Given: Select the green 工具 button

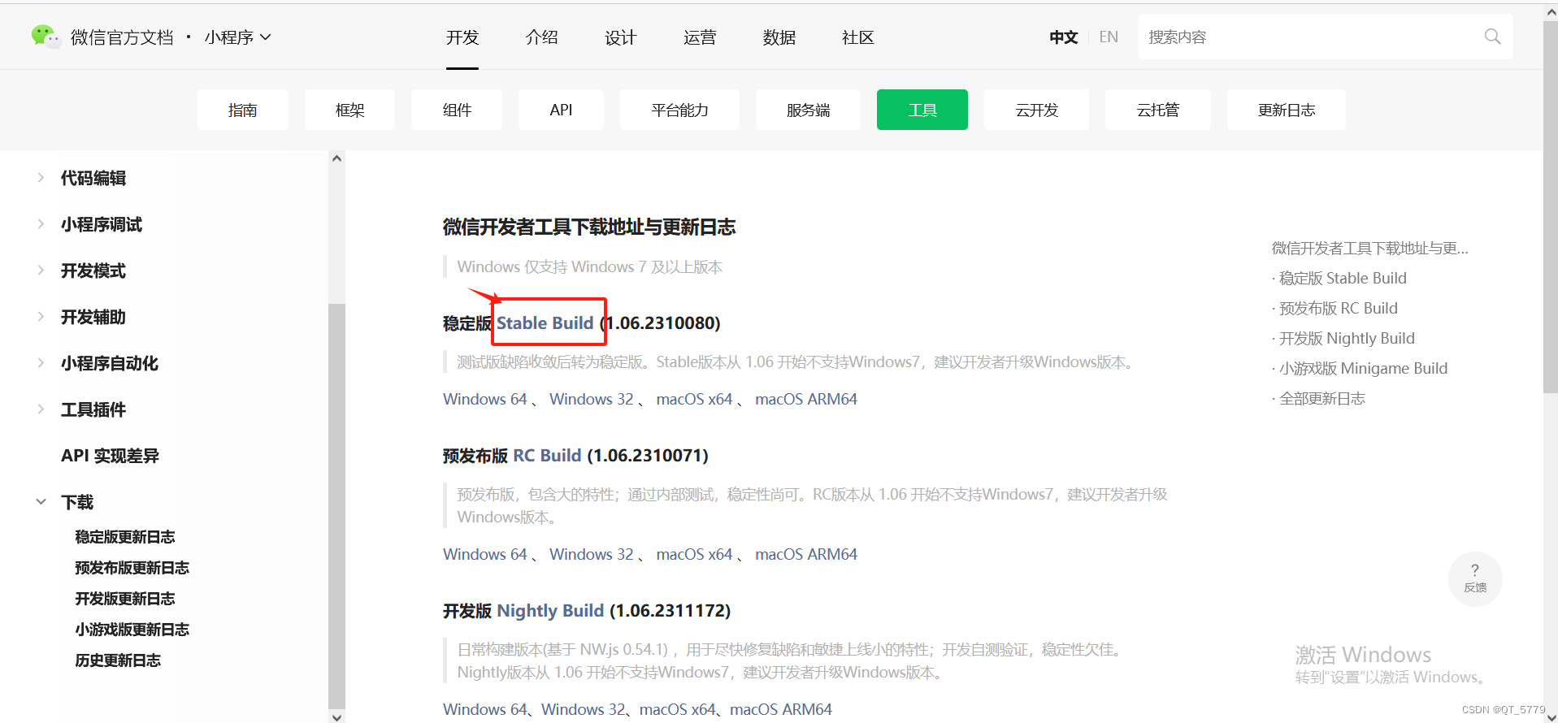Looking at the screenshot, I should pyautogui.click(x=922, y=110).
